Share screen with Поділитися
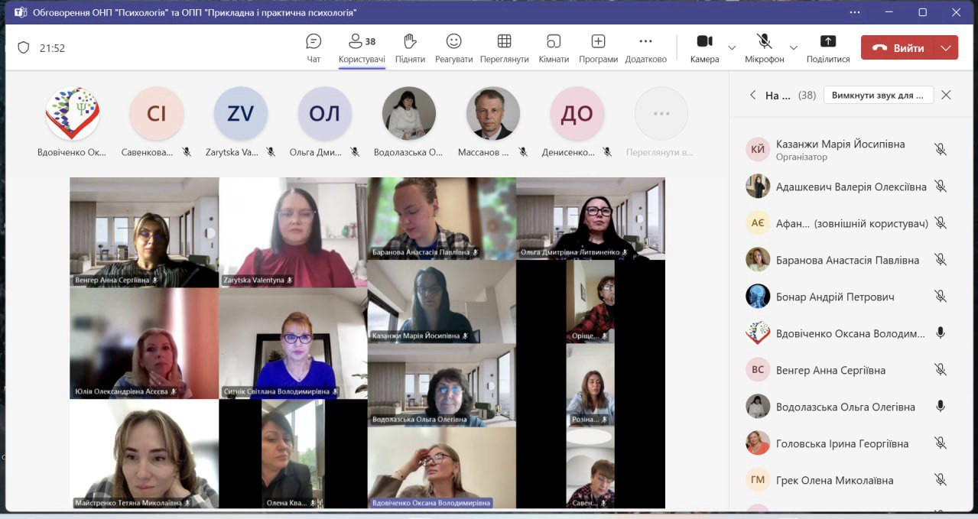Viewport: 978px width, 519px height. pyautogui.click(x=827, y=48)
